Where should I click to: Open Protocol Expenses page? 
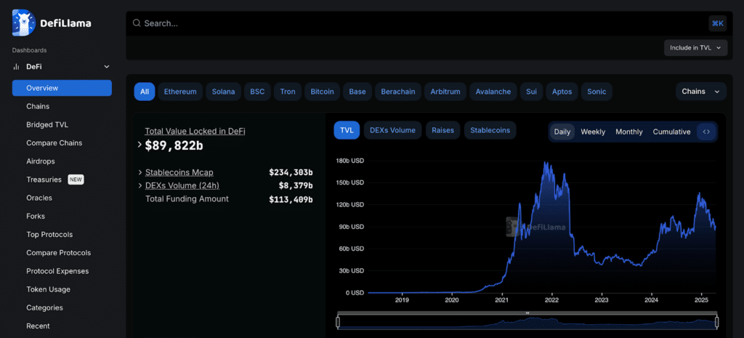57,271
